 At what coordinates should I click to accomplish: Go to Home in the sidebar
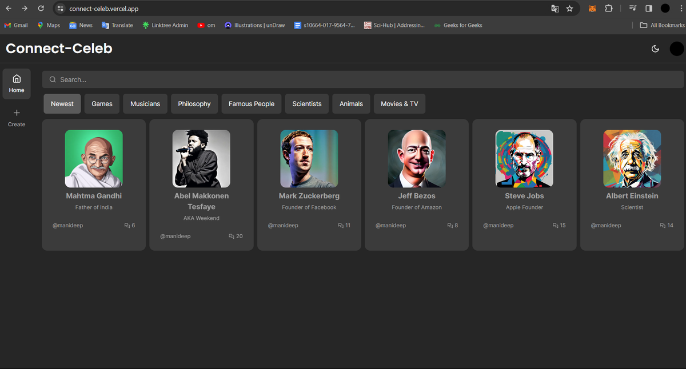click(x=17, y=83)
